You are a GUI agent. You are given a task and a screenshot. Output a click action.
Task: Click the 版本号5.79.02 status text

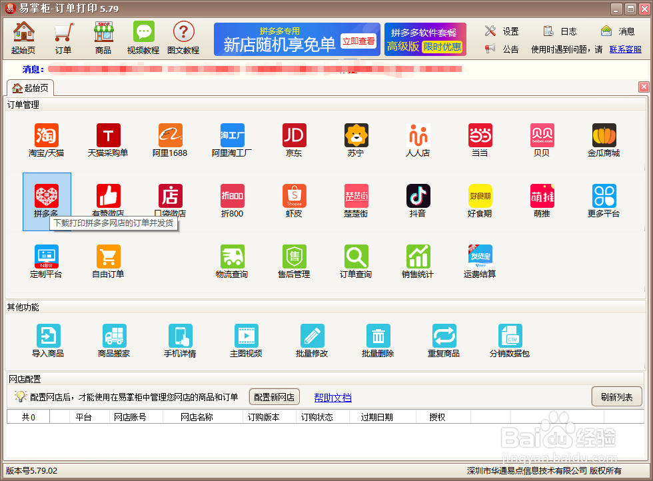32,470
